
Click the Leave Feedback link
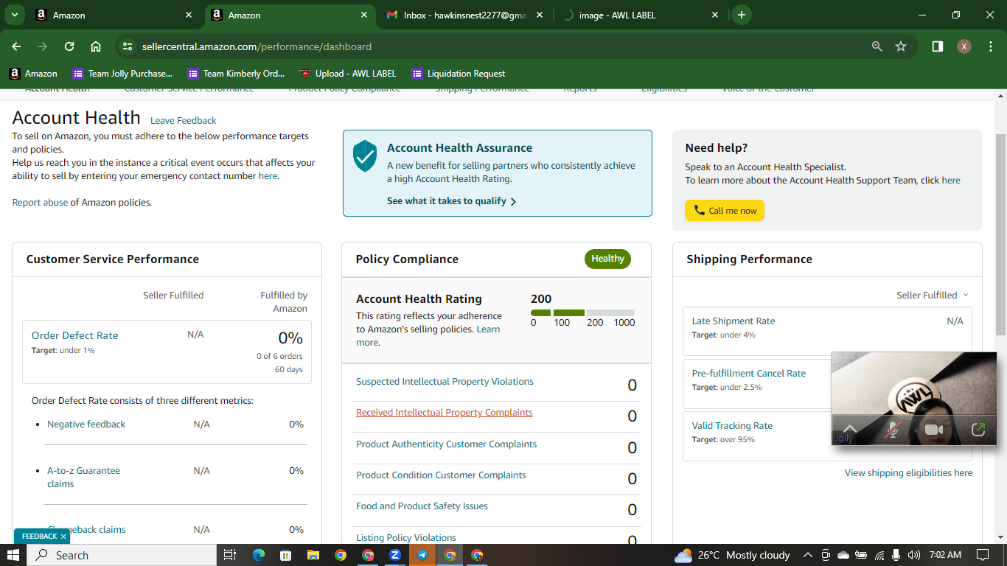pos(184,121)
